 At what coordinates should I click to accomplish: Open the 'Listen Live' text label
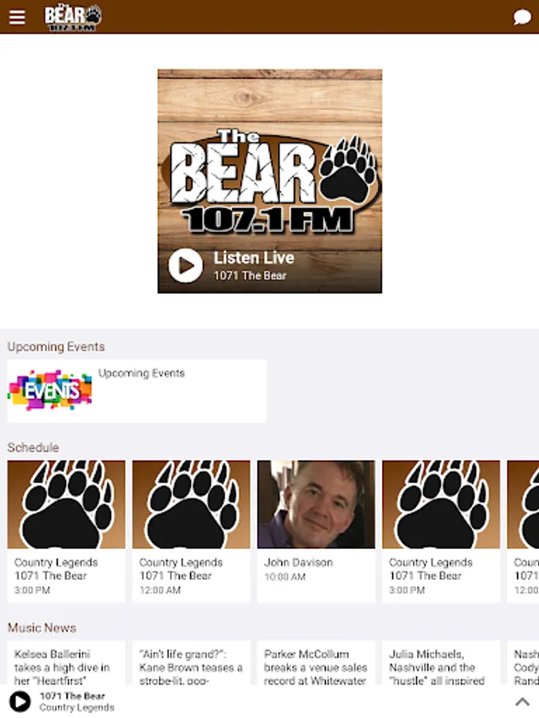254,258
